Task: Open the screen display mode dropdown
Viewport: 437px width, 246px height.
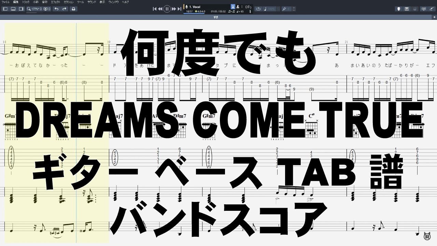Action: click(x=47, y=9)
